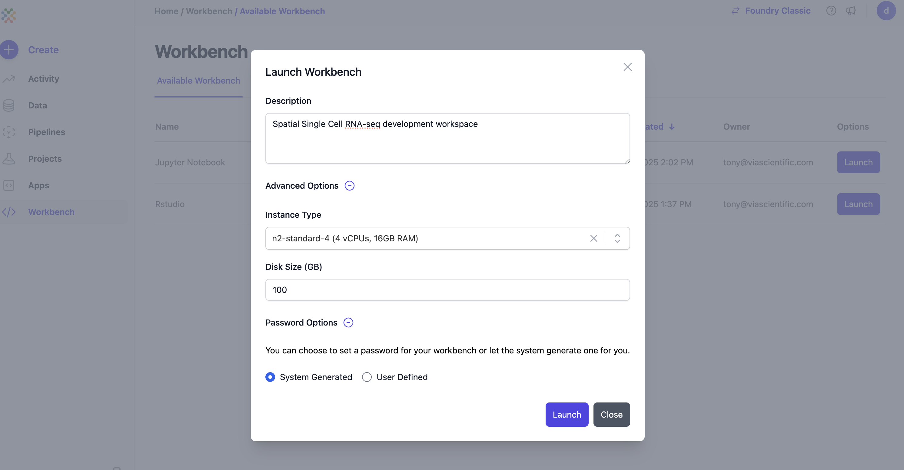Click the Workbench breadcrumb link
This screenshot has width=904, height=470.
(209, 11)
